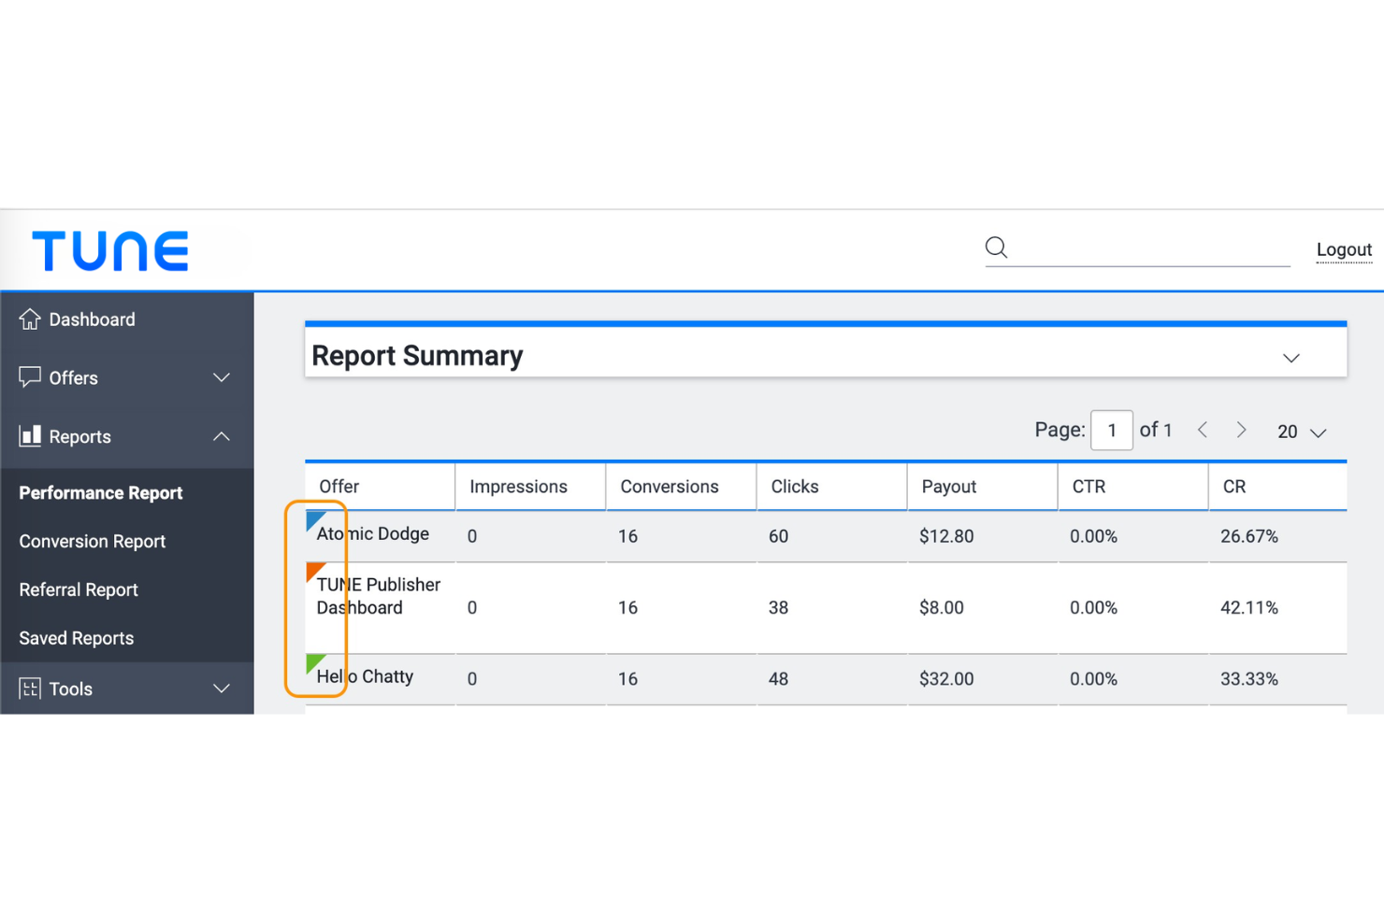This screenshot has width=1384, height=922.
Task: Click the Logout link
Action: (1344, 249)
